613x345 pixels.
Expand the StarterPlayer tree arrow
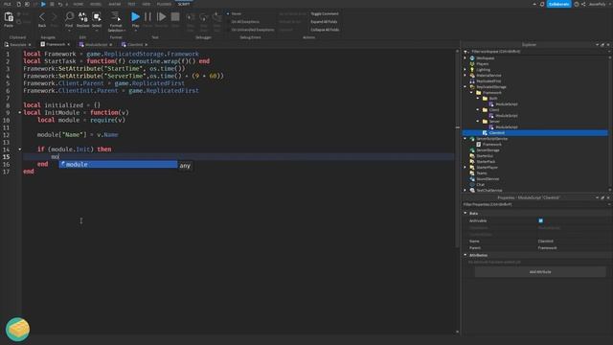(x=465, y=168)
